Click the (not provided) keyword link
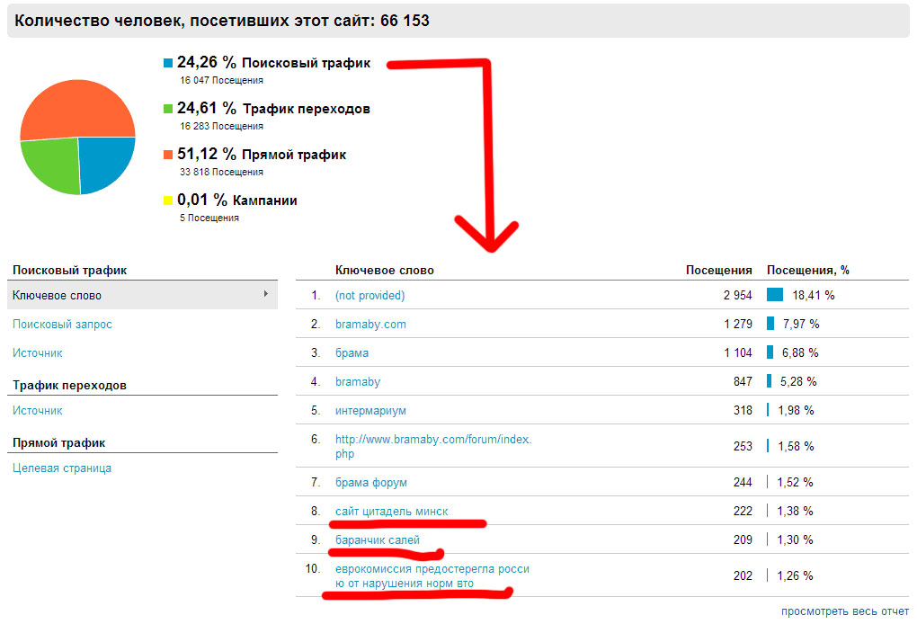Image resolution: width=917 pixels, height=624 pixels. coord(369,295)
